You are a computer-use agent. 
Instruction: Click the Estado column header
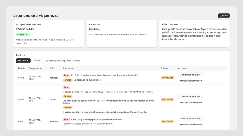pyautogui.click(x=164, y=68)
